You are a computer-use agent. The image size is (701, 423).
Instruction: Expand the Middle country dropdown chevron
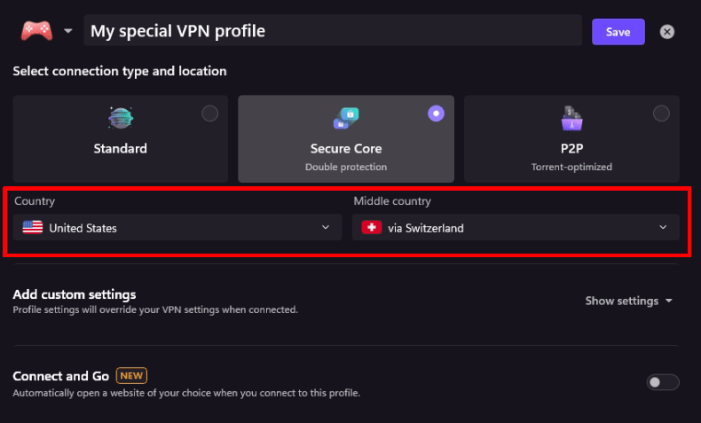(x=663, y=227)
